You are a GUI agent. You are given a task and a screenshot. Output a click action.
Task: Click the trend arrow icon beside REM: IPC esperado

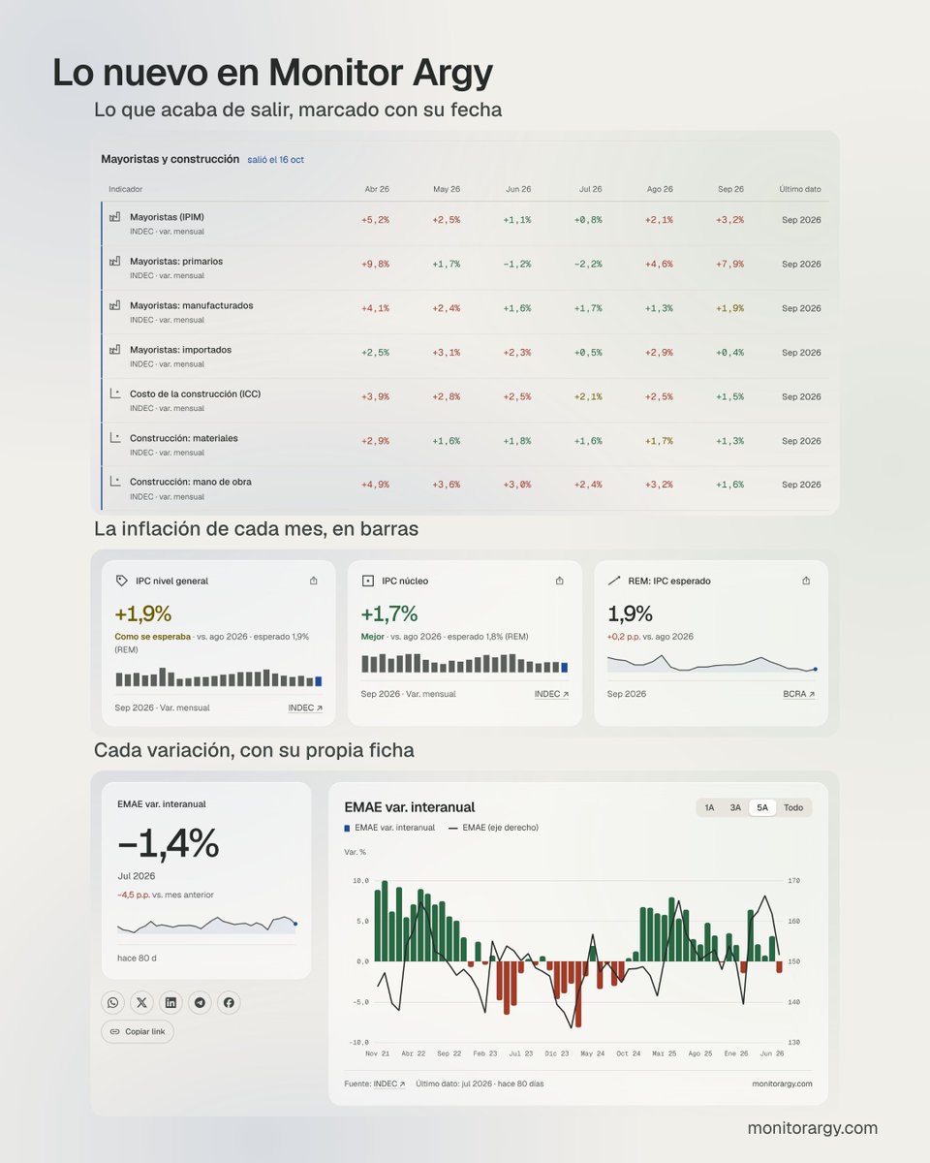(614, 581)
